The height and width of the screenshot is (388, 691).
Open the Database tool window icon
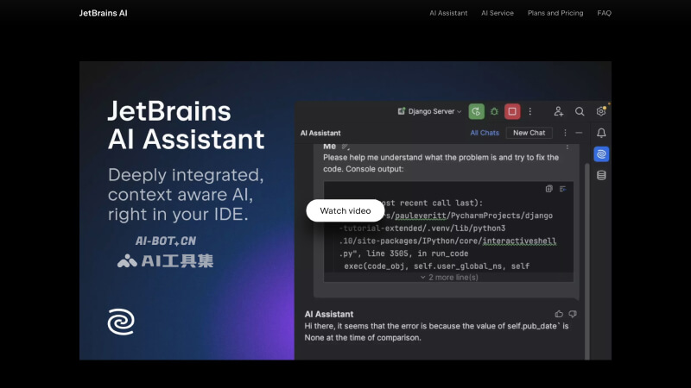click(601, 175)
